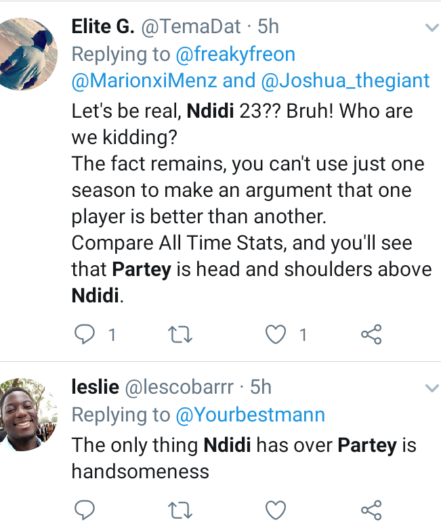Share leslie's tweet

[371, 510]
